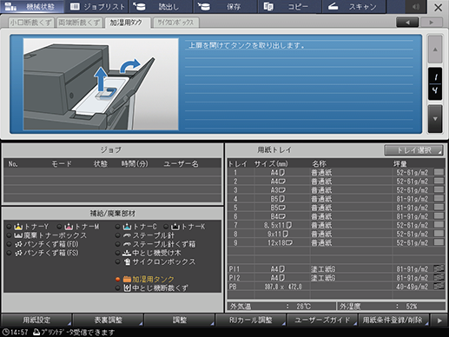Switch to the ジョブリスト tab
The image size is (449, 337).
97,7
